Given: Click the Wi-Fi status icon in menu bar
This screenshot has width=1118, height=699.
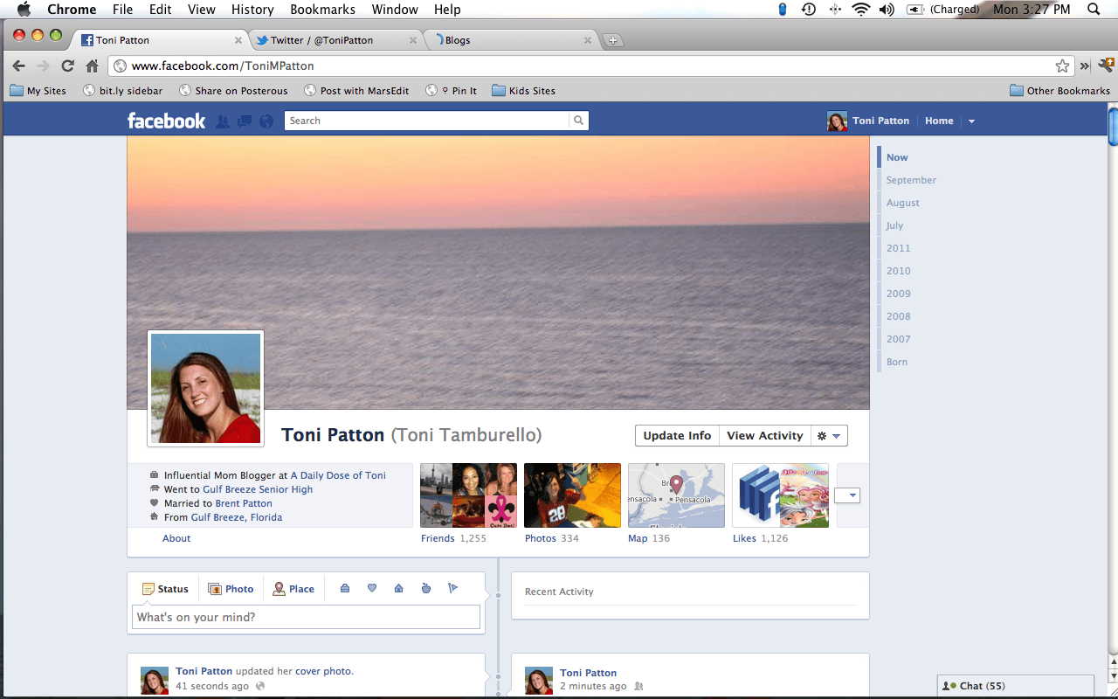Looking at the screenshot, I should pyautogui.click(x=861, y=10).
